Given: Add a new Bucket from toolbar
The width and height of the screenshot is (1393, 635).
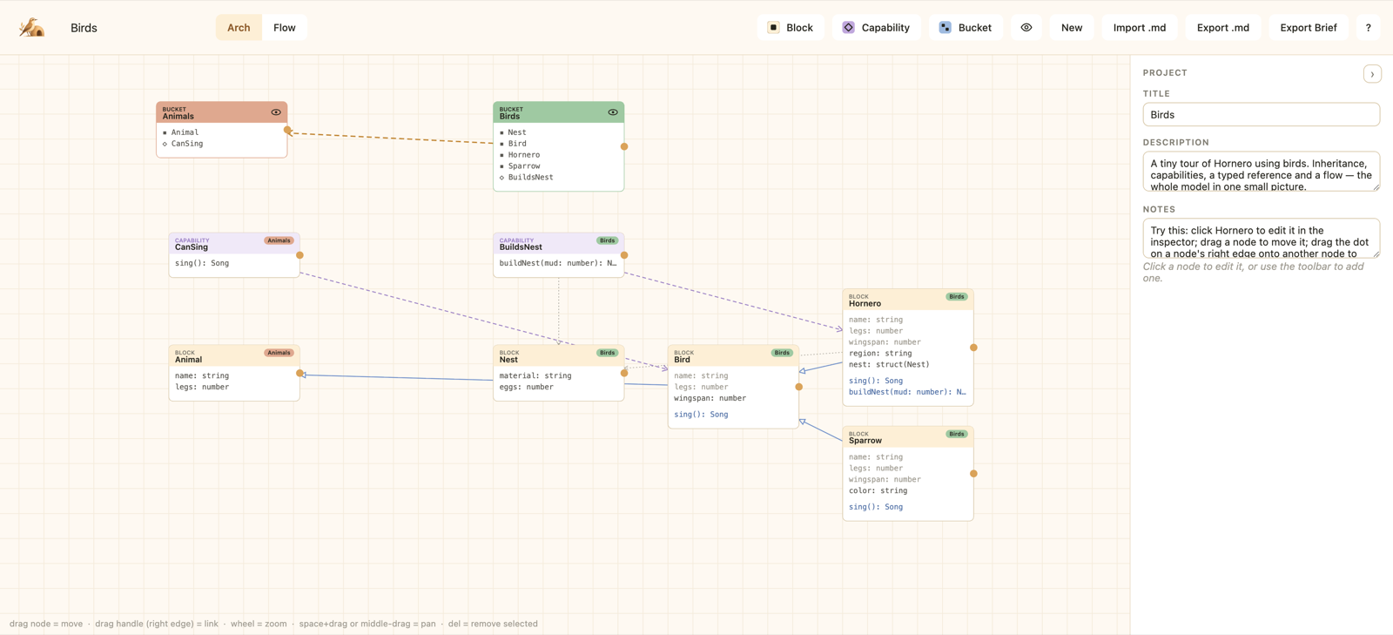Looking at the screenshot, I should pos(966,28).
